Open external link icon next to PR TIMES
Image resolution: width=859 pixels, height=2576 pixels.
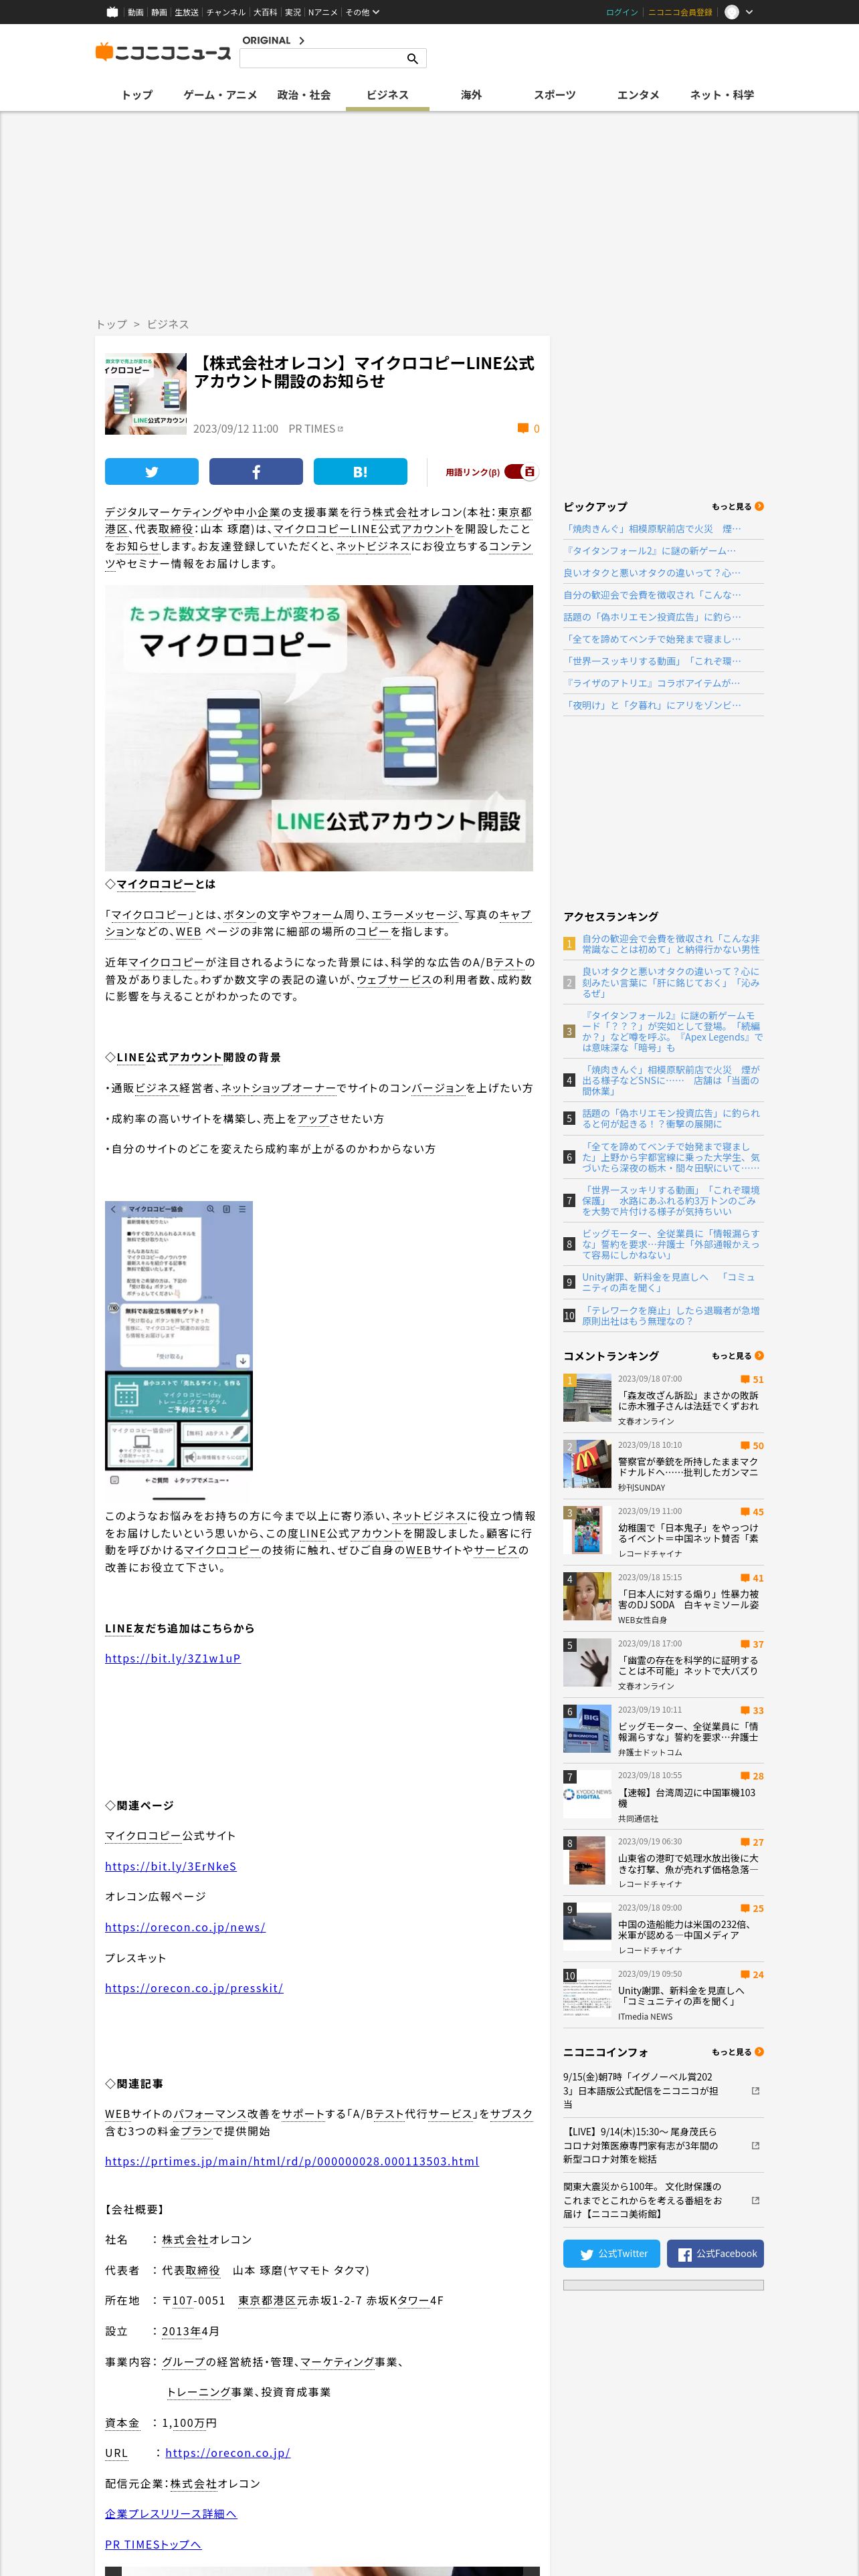tap(340, 428)
